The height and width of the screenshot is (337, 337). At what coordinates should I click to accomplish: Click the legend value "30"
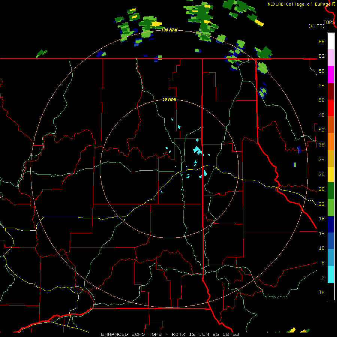pos(322,174)
